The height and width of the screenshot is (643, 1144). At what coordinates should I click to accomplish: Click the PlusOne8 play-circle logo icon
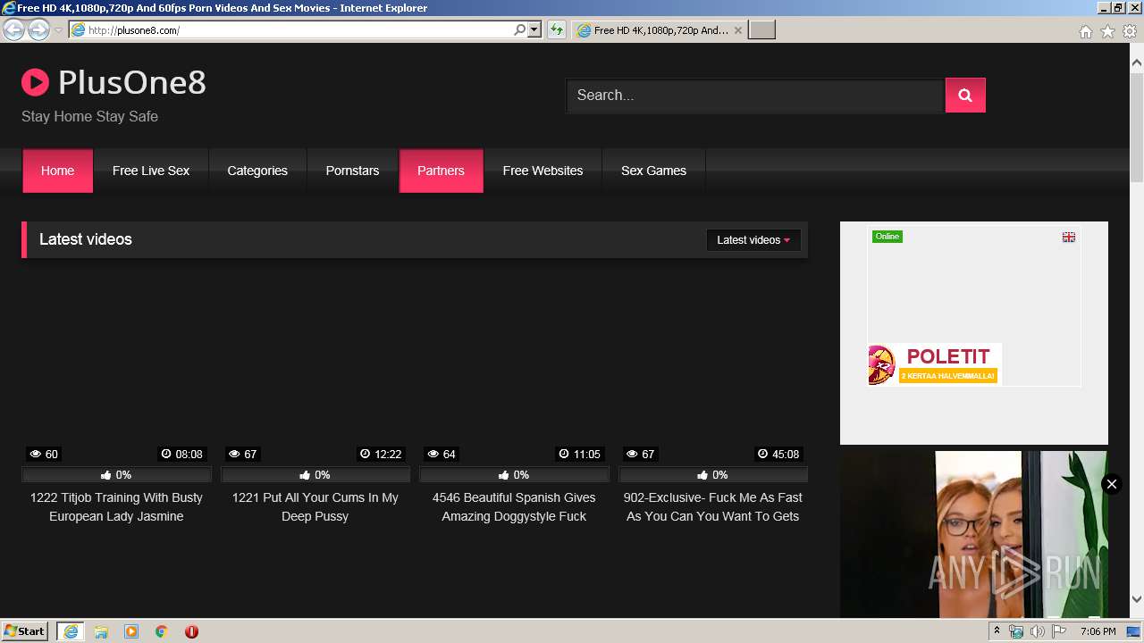click(35, 83)
